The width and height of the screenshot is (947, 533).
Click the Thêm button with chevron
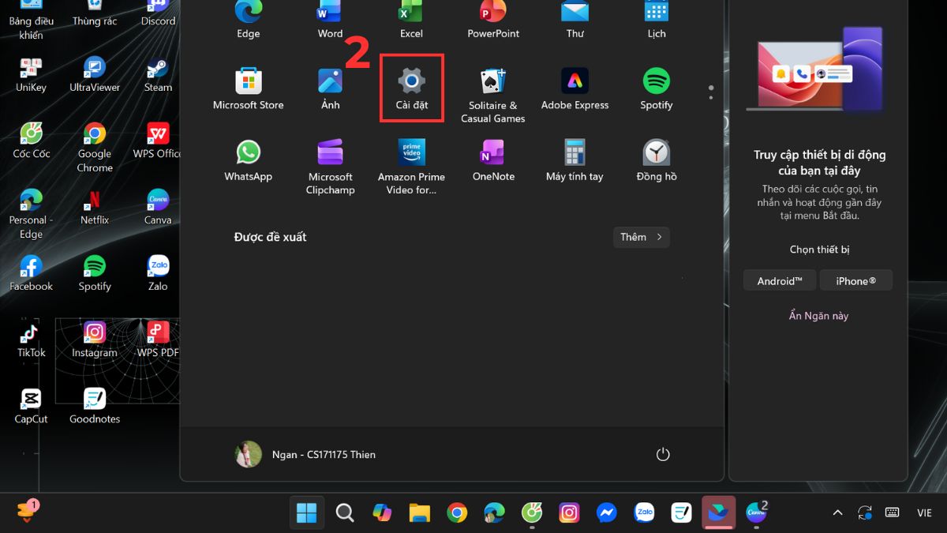[x=642, y=237]
